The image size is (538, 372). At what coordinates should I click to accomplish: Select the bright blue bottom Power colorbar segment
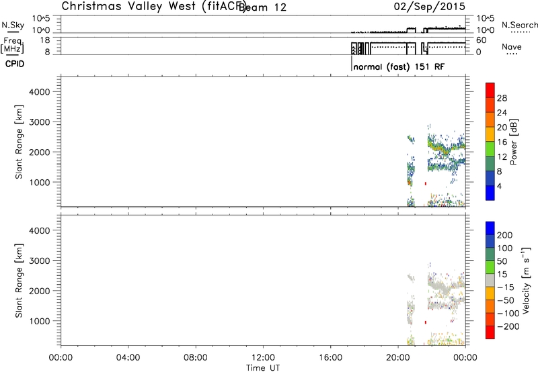click(x=490, y=193)
